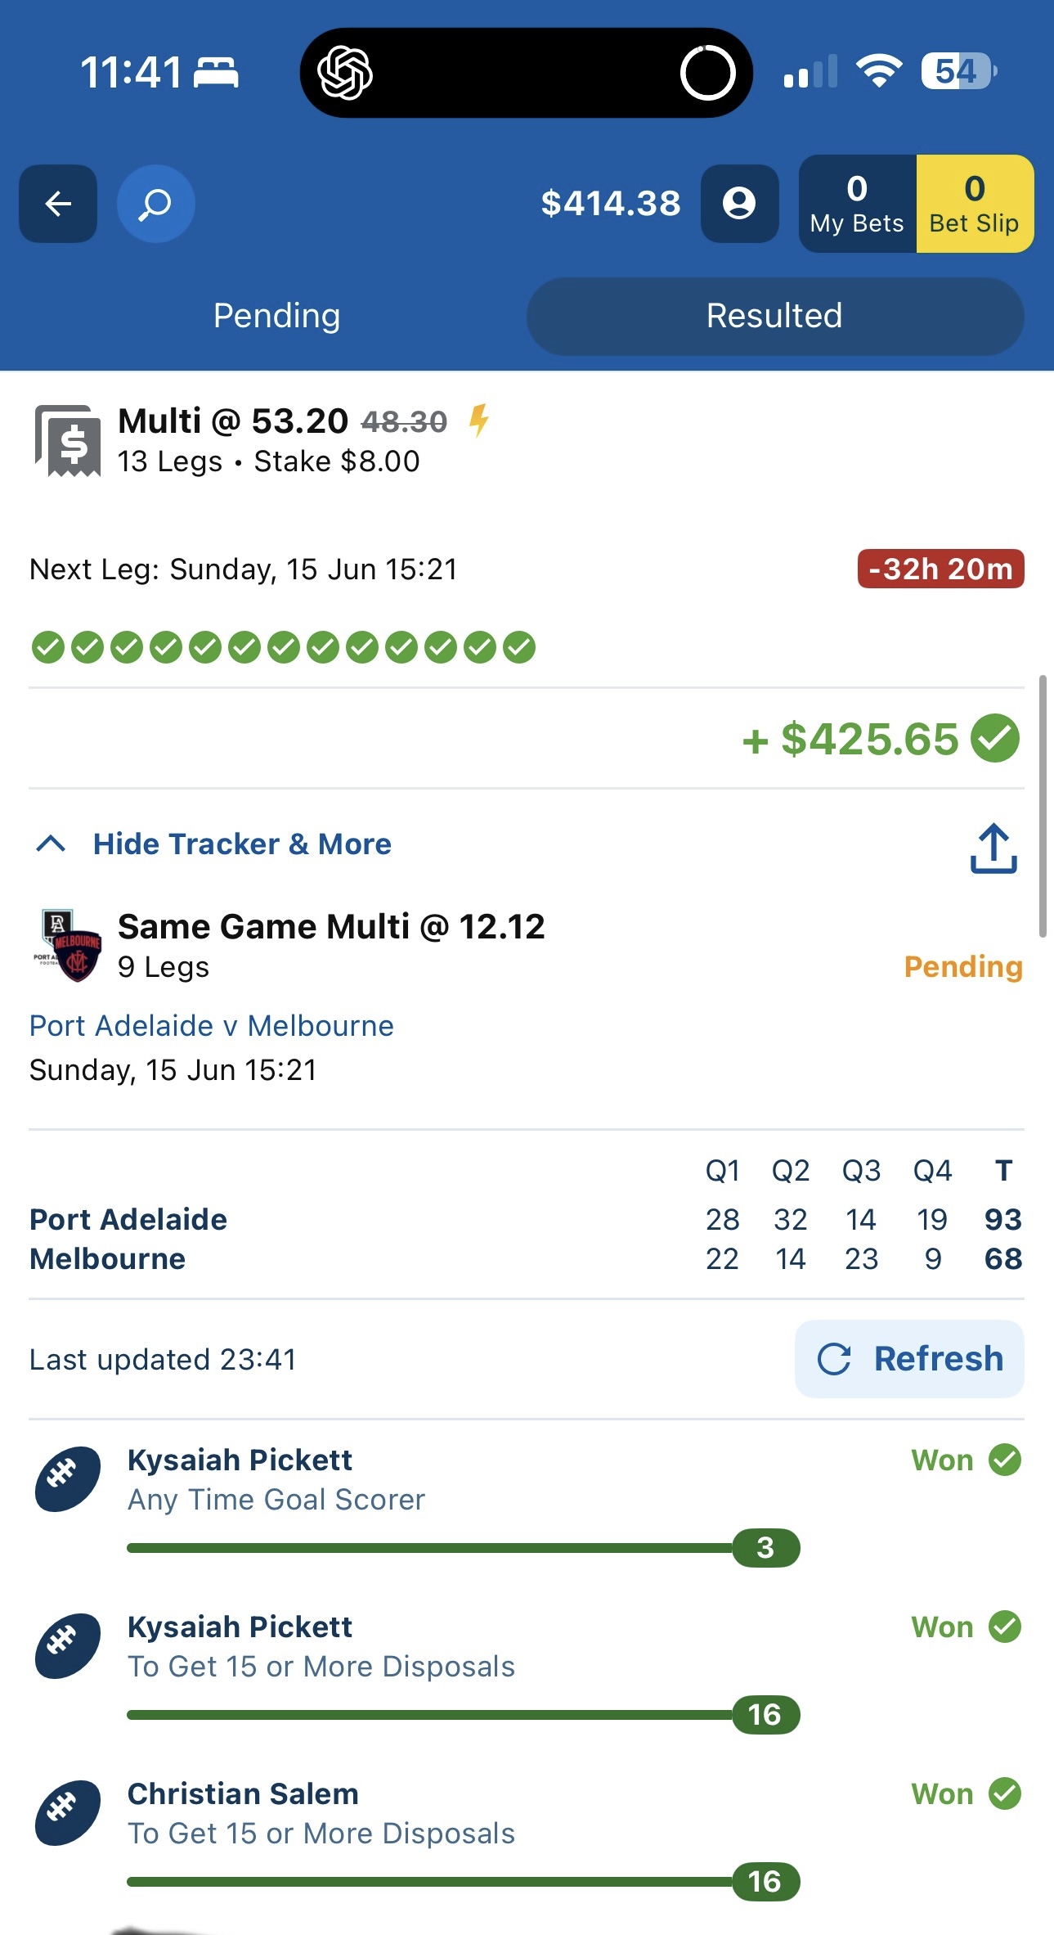The height and width of the screenshot is (1935, 1054).
Task: Tap the multi bet receipt icon
Action: coord(68,441)
